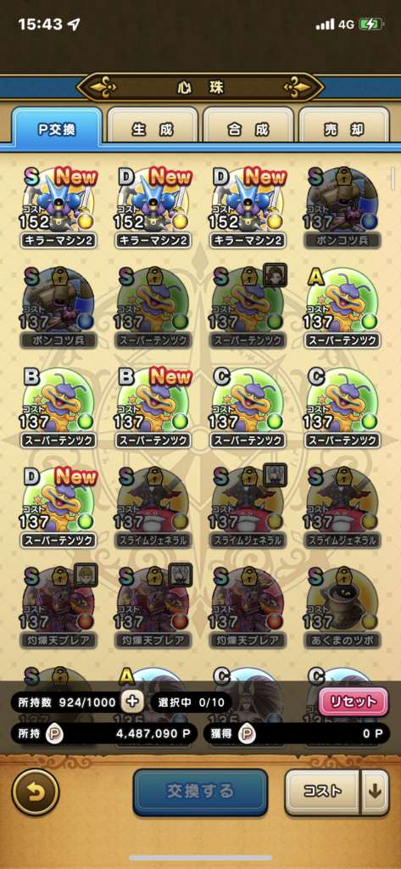Tap the 交換する exchange button

pyautogui.click(x=200, y=792)
